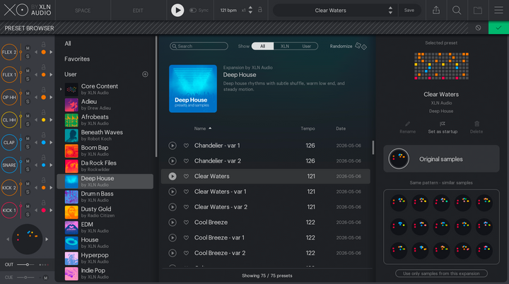
Task: Select the CL HH channel pad
Action: (x=9, y=120)
